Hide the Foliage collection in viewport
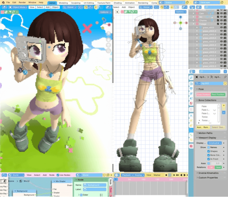228x197 pixels. (221, 24)
